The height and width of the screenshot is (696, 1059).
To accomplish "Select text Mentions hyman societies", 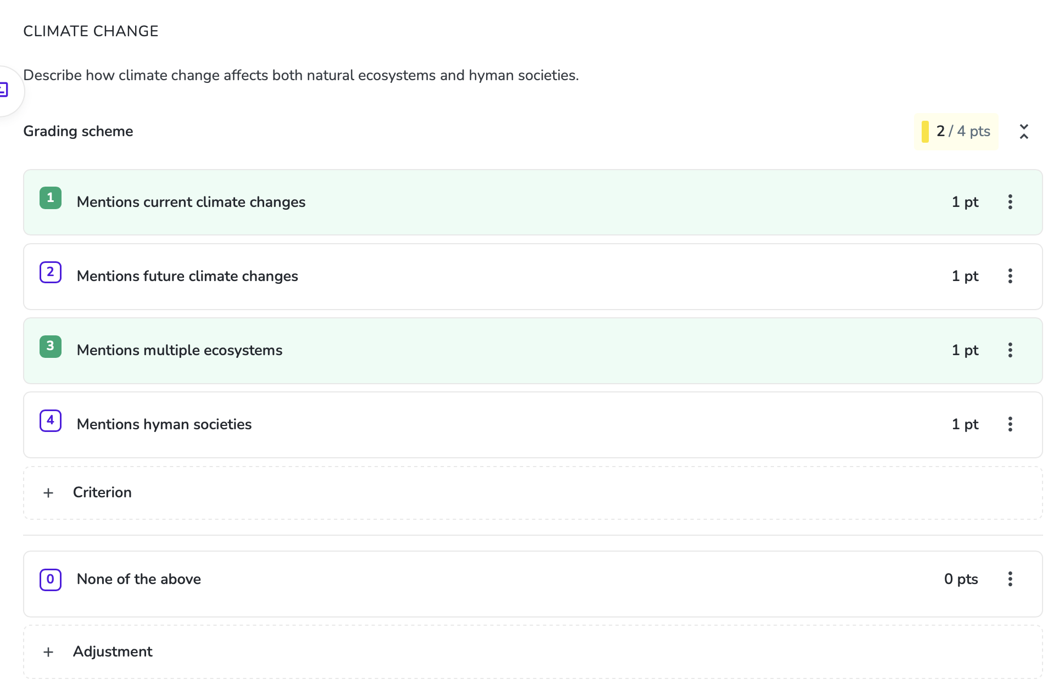I will [164, 424].
